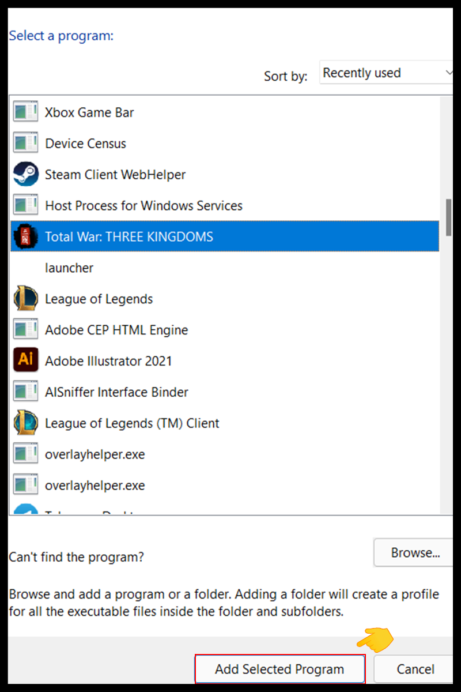The height and width of the screenshot is (692, 461).
Task: Select the launcher list entry
Action: pos(69,268)
